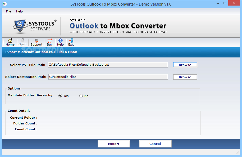Viewport: 242px width, 157px height.
Task: Click the SysTools Software logo
Action: [35, 26]
